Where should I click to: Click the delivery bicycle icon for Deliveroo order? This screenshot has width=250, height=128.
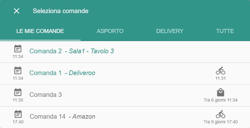click(221, 71)
